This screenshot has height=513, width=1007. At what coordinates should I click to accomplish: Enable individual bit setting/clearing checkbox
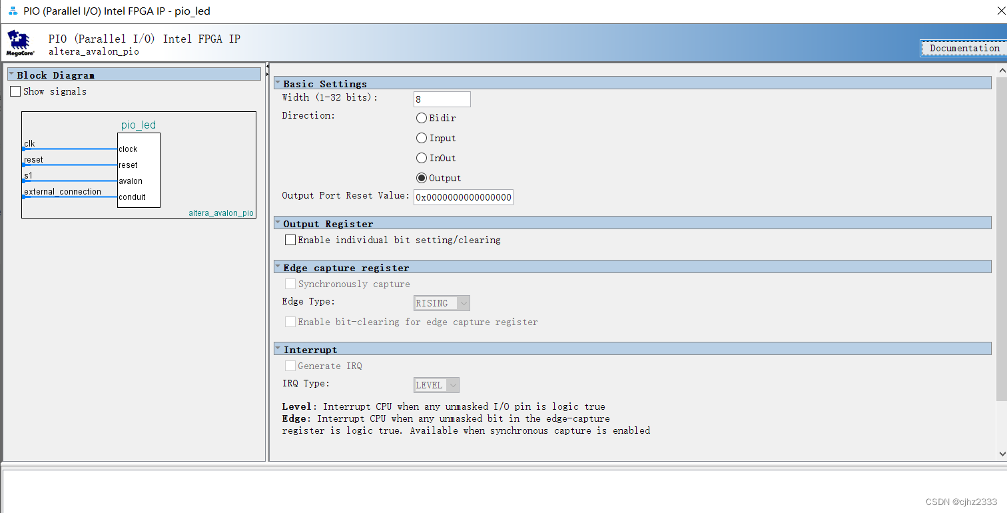coord(290,240)
